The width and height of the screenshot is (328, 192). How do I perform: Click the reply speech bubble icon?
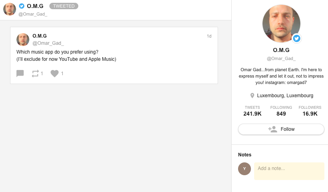coord(20,73)
